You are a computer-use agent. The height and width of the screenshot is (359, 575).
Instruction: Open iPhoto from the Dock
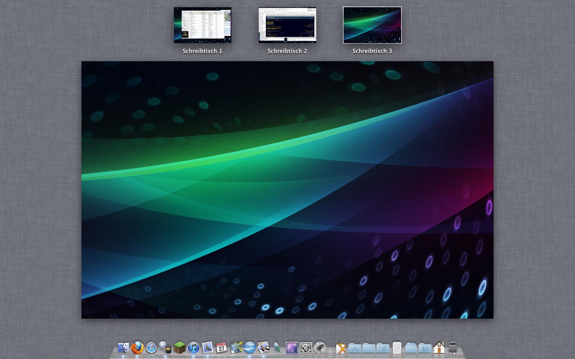click(264, 348)
